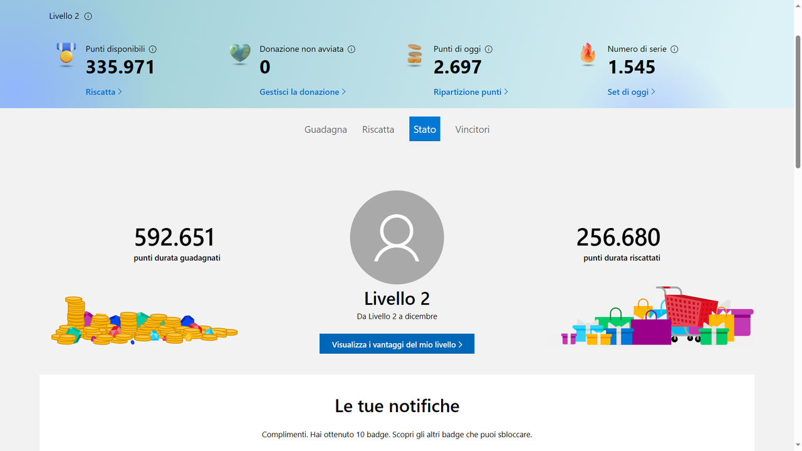Open info tooltip next to Punti disponibili
Image resolution: width=802 pixels, height=451 pixels.
(x=154, y=49)
